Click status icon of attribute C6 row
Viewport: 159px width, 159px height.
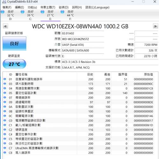point(5,143)
